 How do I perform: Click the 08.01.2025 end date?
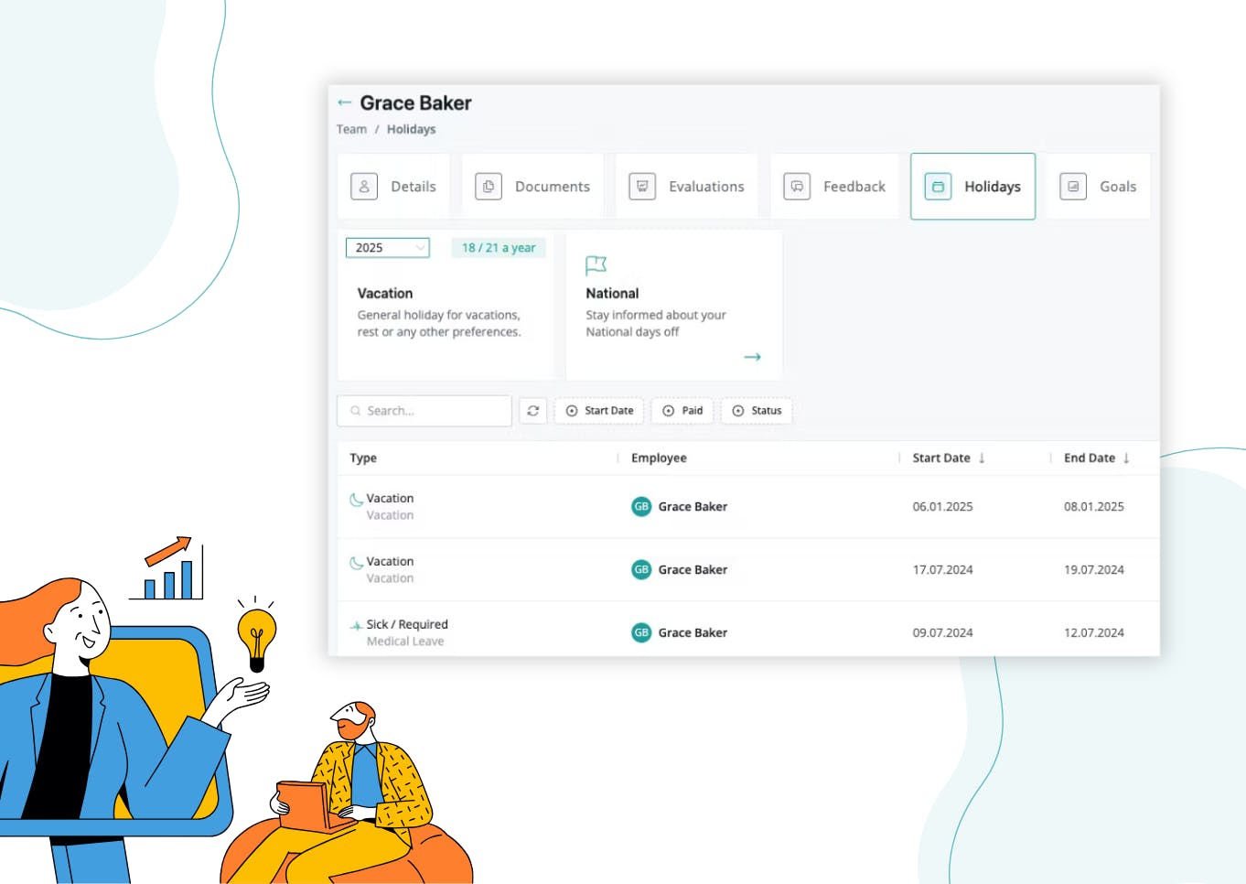click(1094, 507)
